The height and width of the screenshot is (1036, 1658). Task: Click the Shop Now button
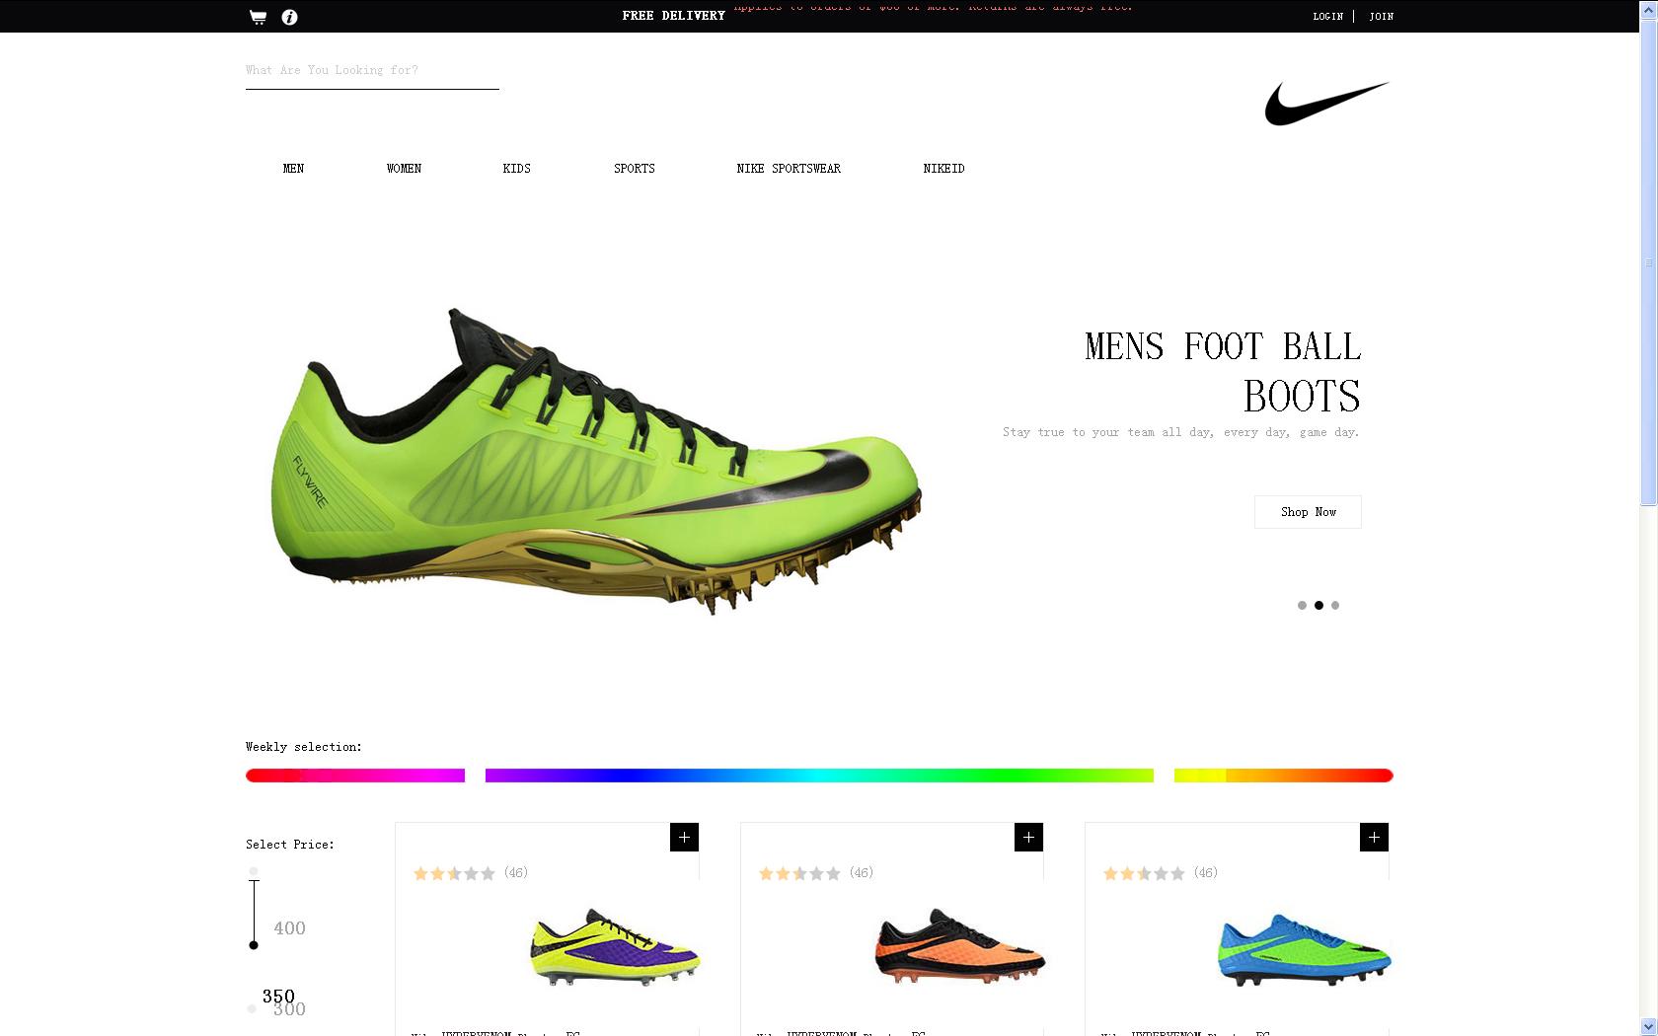[x=1308, y=512]
